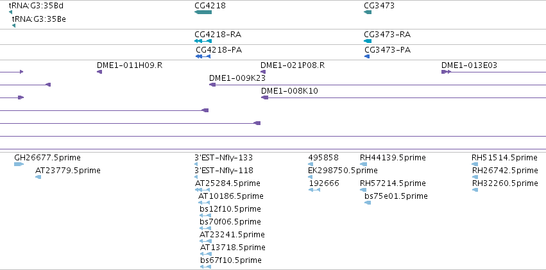Open the DME1-008K10 clone label

[x=289, y=91]
